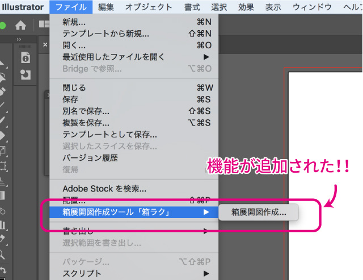Open the Libraries panel icon below info
The width and height of the screenshot is (363, 280).
point(26,74)
